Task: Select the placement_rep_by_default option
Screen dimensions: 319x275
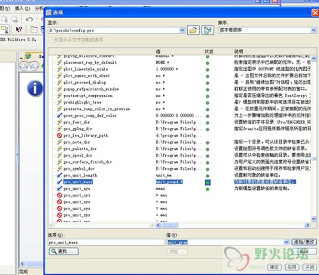Action: pyautogui.click(x=90, y=62)
